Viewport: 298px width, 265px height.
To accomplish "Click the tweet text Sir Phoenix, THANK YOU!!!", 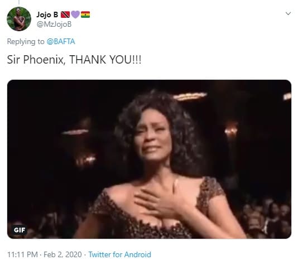I will (74, 60).
